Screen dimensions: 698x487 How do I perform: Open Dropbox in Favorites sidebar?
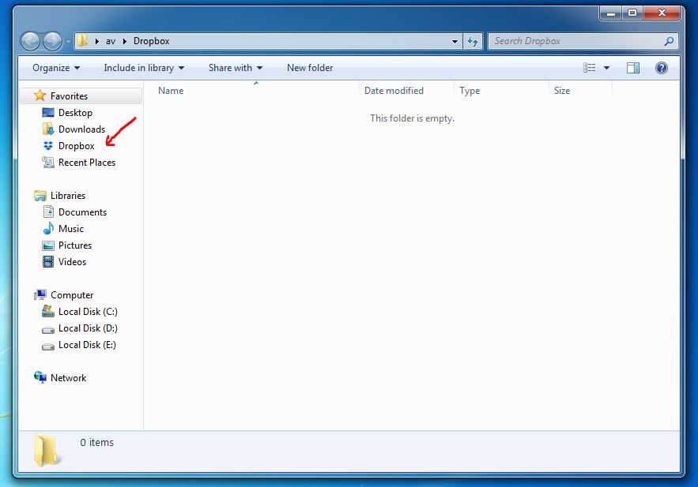tap(76, 146)
